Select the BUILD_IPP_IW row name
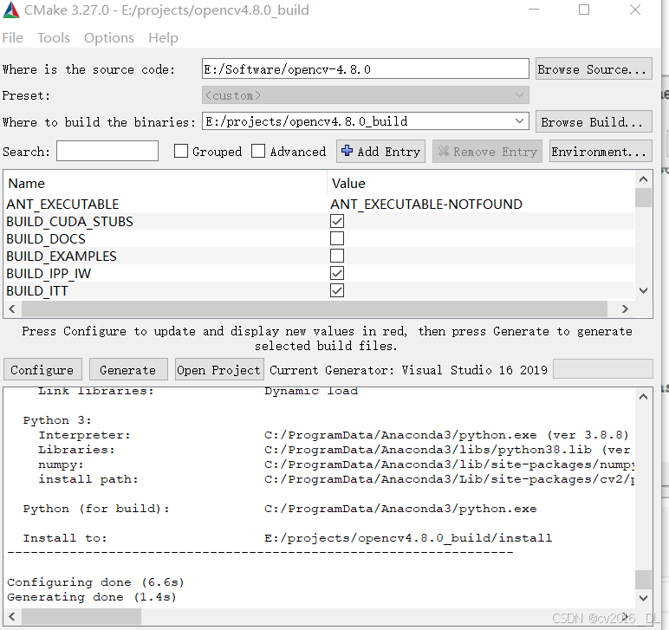This screenshot has width=669, height=630. click(49, 274)
